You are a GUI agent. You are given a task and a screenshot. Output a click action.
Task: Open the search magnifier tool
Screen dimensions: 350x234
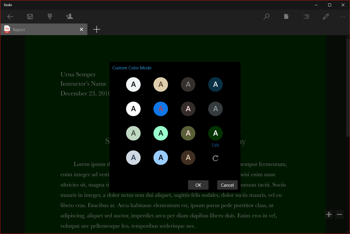tap(266, 17)
